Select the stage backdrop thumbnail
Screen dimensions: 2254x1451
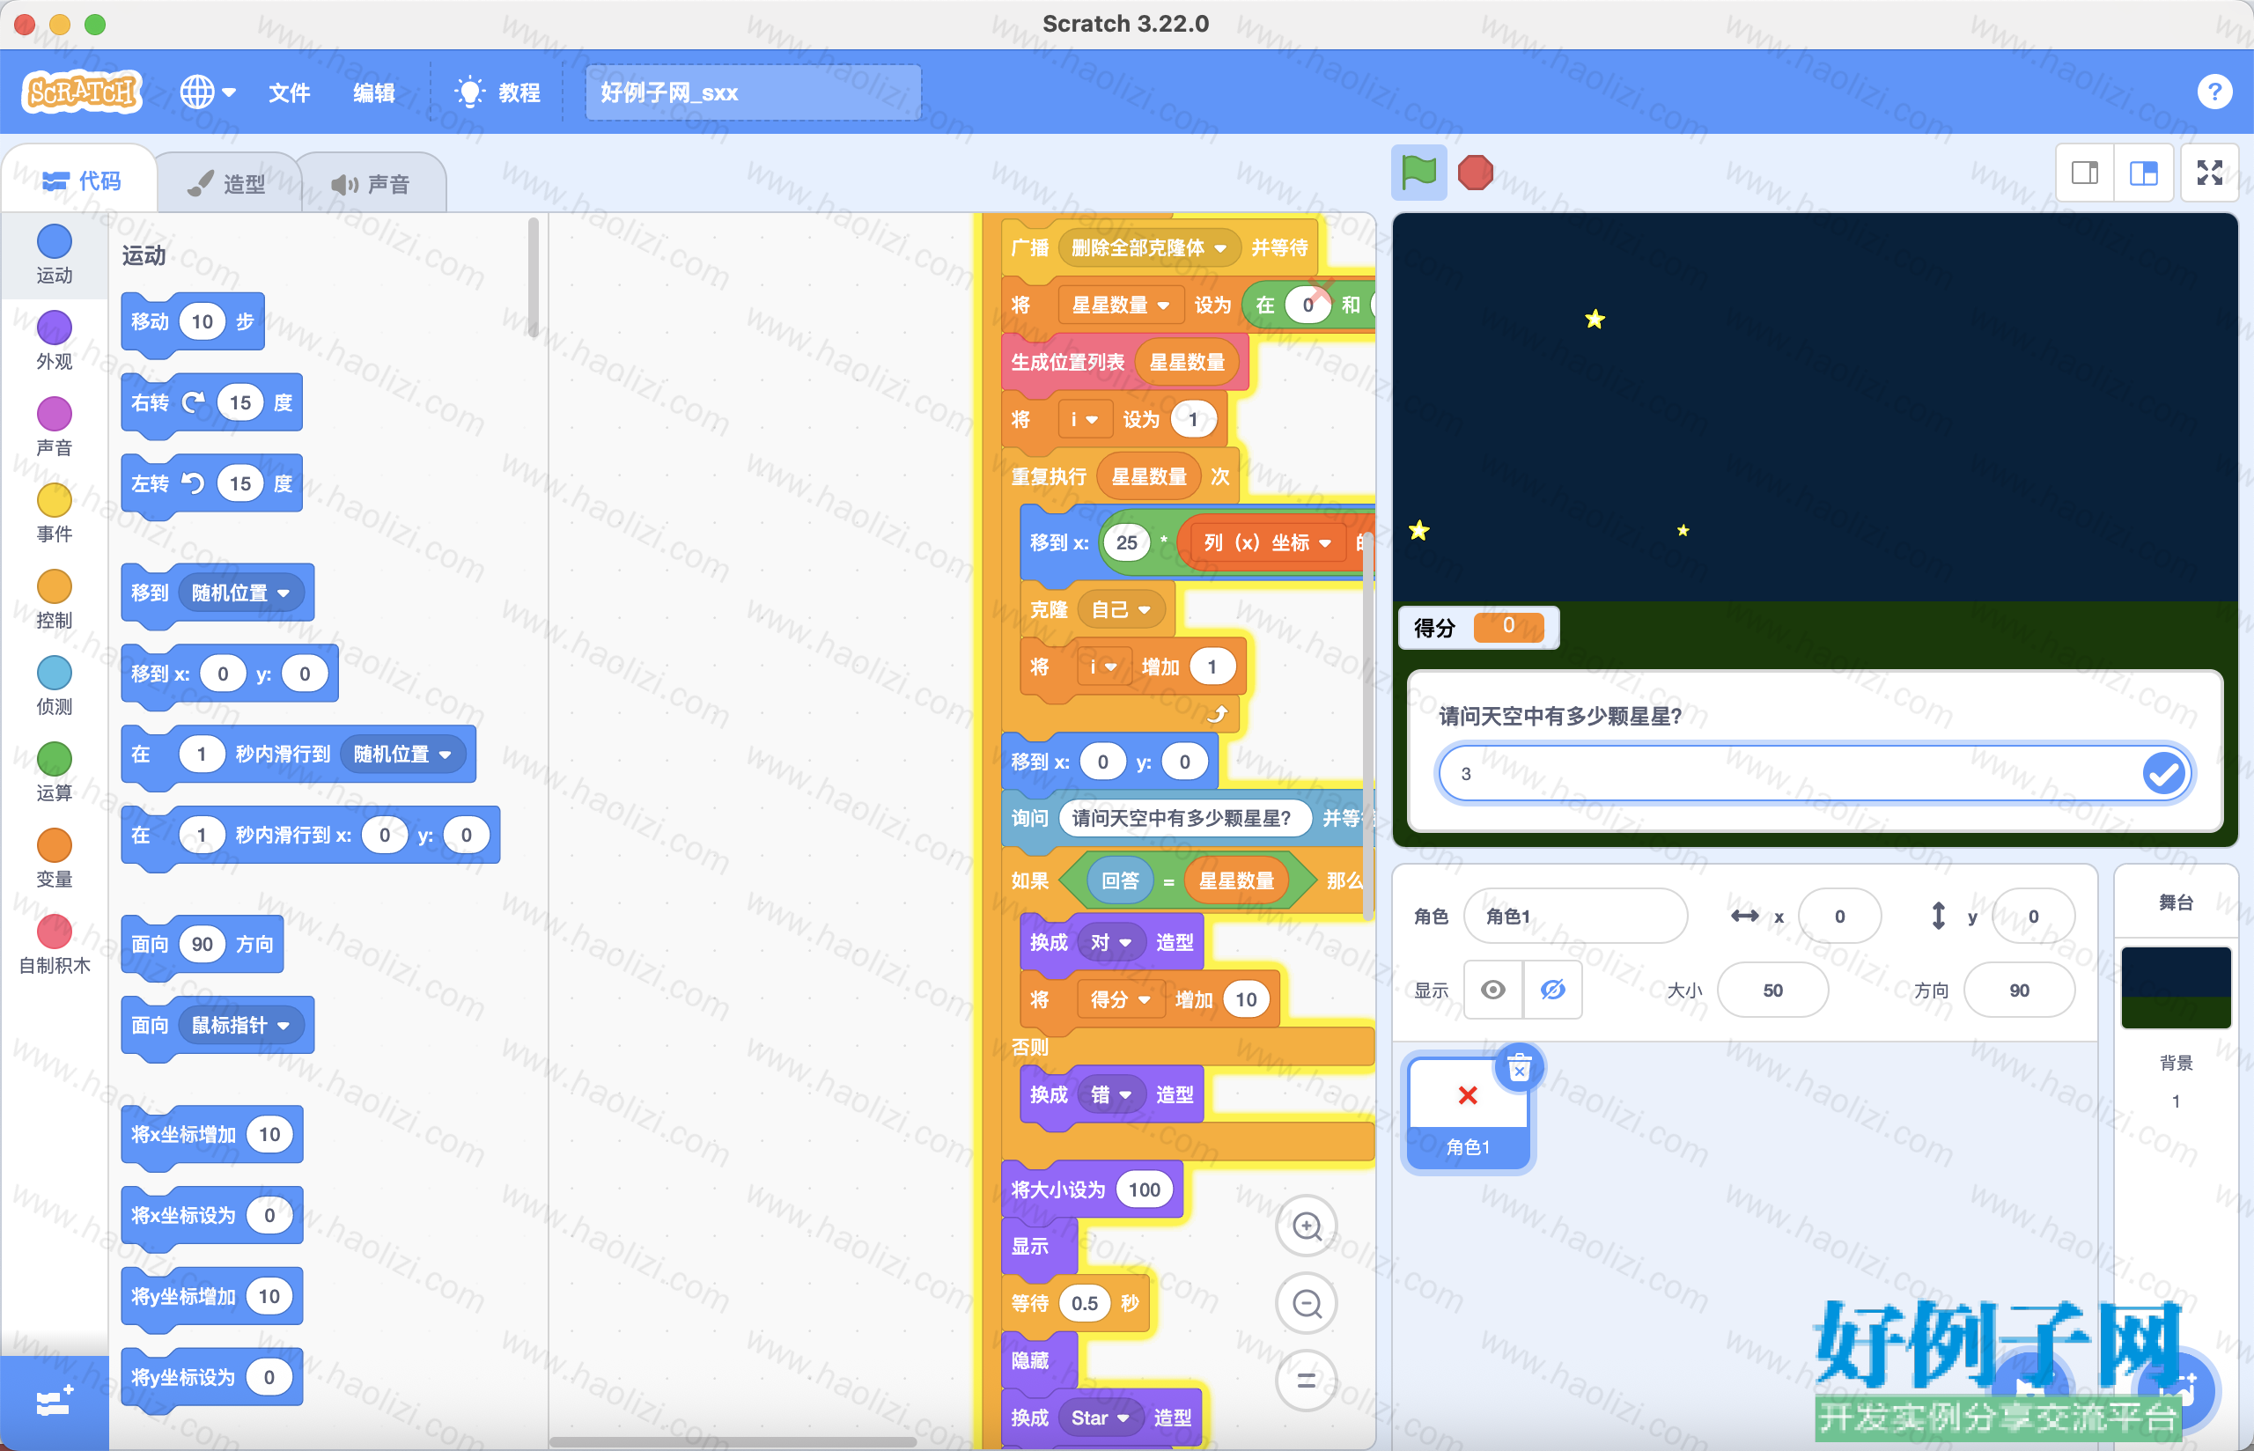[2176, 986]
